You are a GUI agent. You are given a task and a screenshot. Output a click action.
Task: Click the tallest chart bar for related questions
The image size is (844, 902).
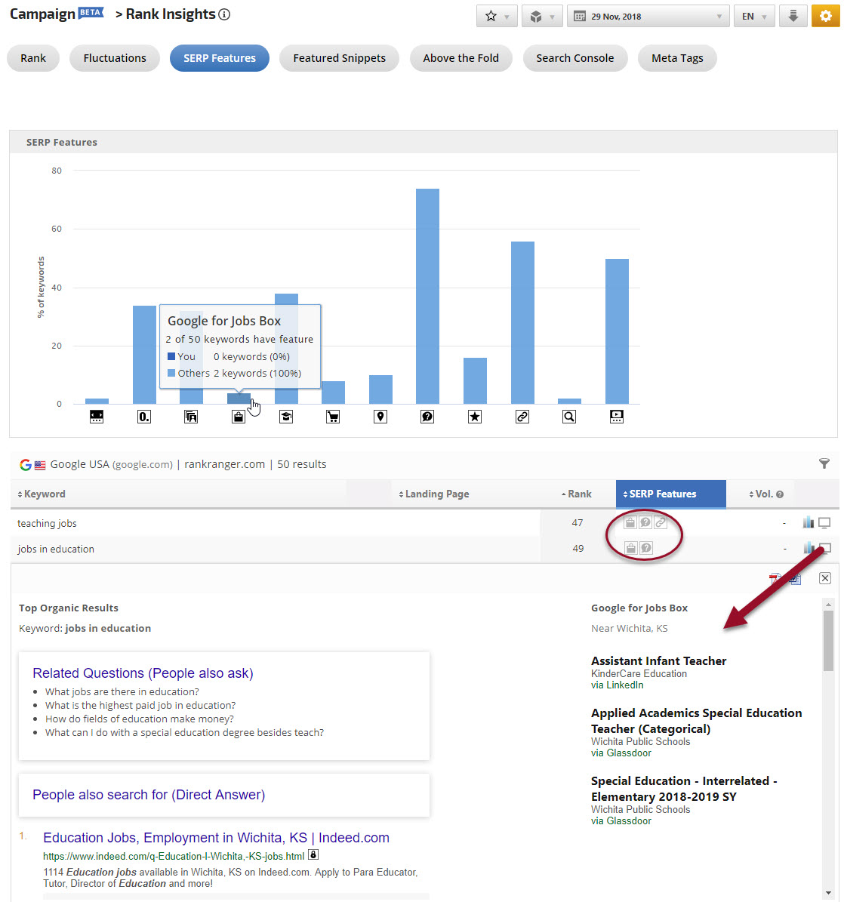tap(427, 296)
